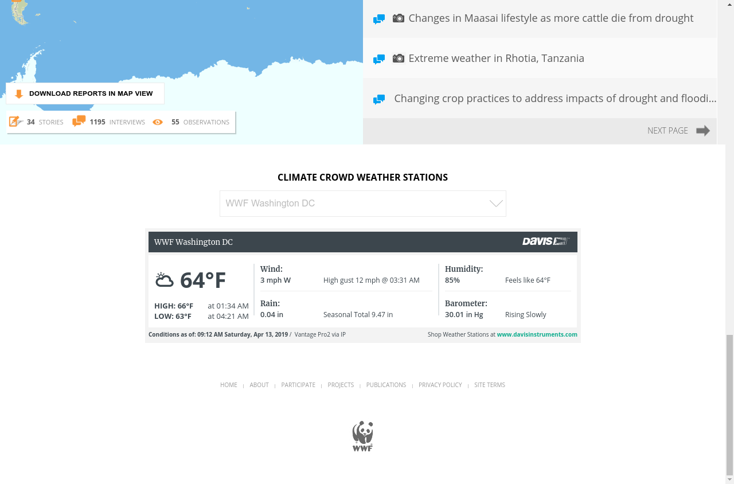The height and width of the screenshot is (484, 734).
Task: Click the WWF panda logo
Action: 362,436
